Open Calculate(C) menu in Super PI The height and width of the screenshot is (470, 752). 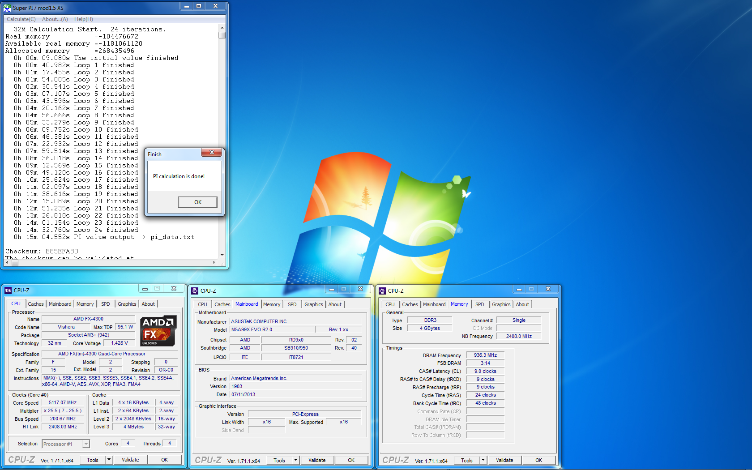tap(21, 19)
